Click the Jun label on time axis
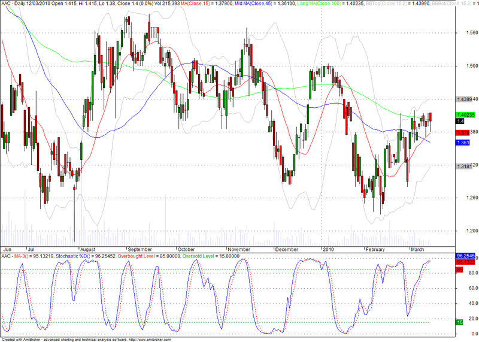 point(6,249)
